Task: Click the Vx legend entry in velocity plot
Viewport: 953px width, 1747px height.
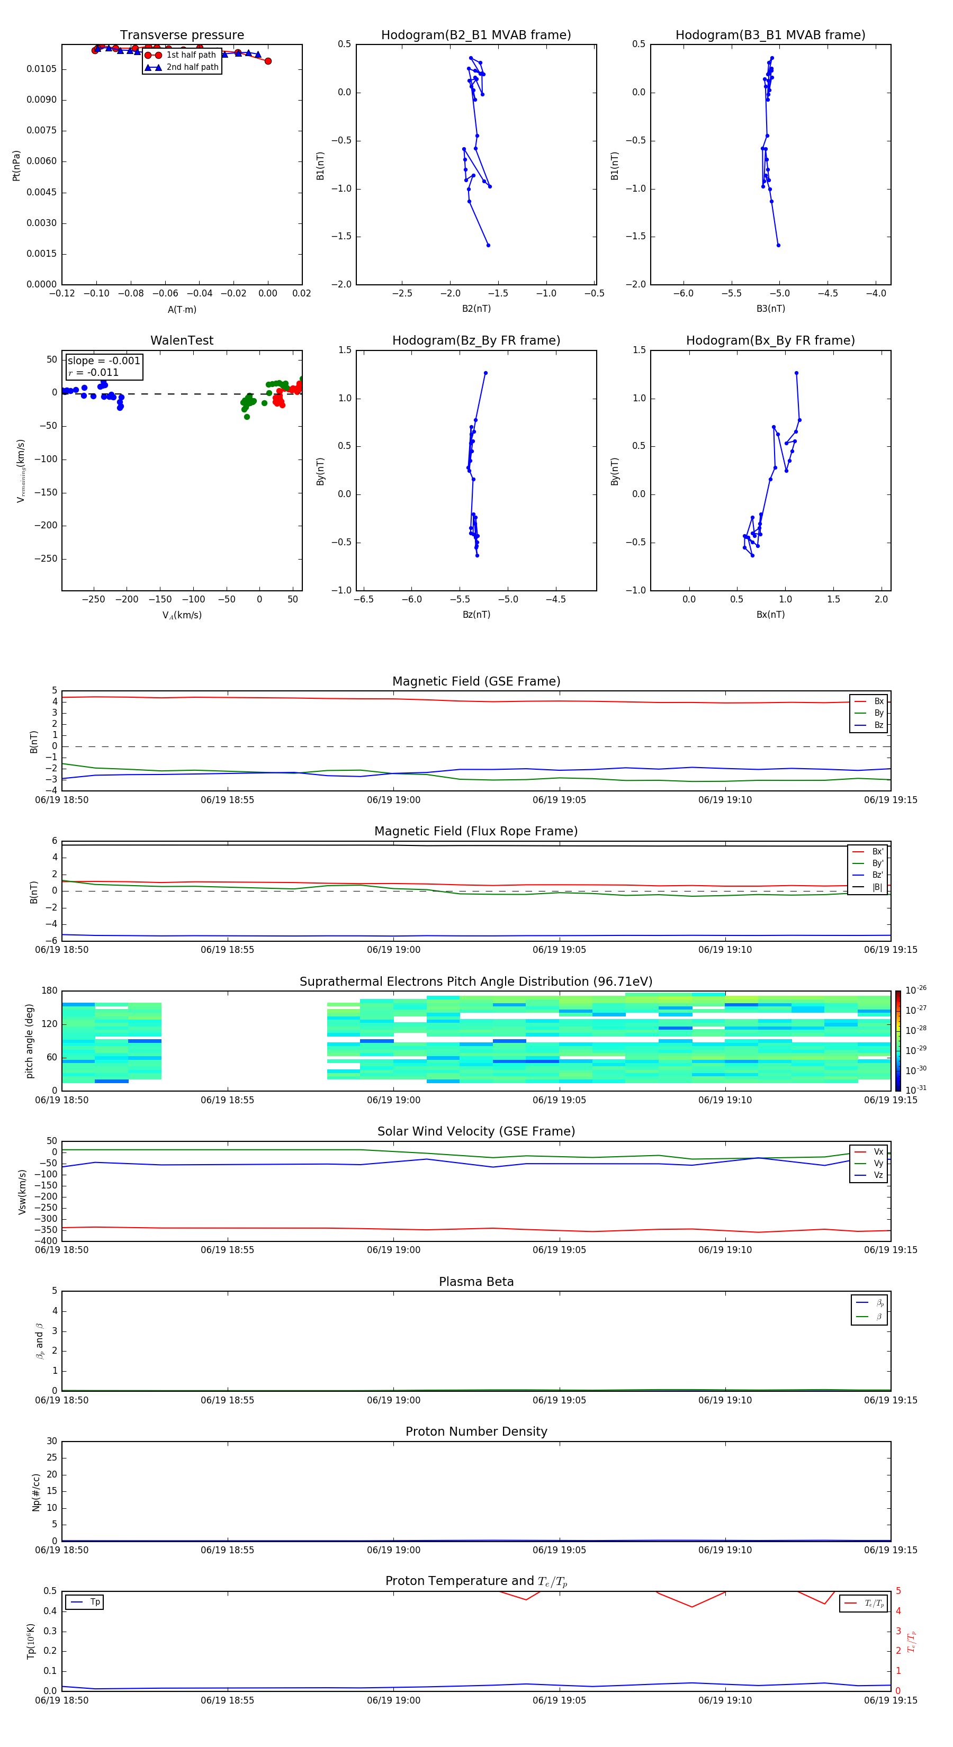Action: point(869,1151)
